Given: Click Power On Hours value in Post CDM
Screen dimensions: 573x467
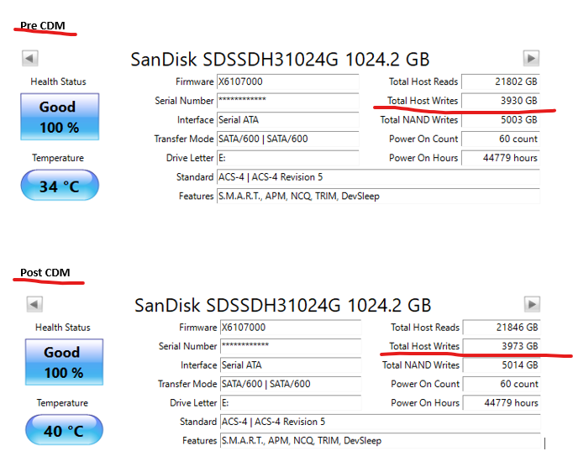Looking at the screenshot, I should (x=502, y=402).
